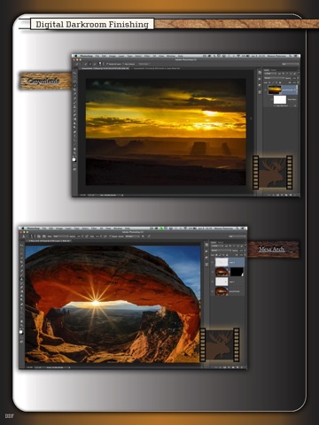
Task: Toggle visibility of top white layer in Mesa Arch
Action: click(213, 262)
